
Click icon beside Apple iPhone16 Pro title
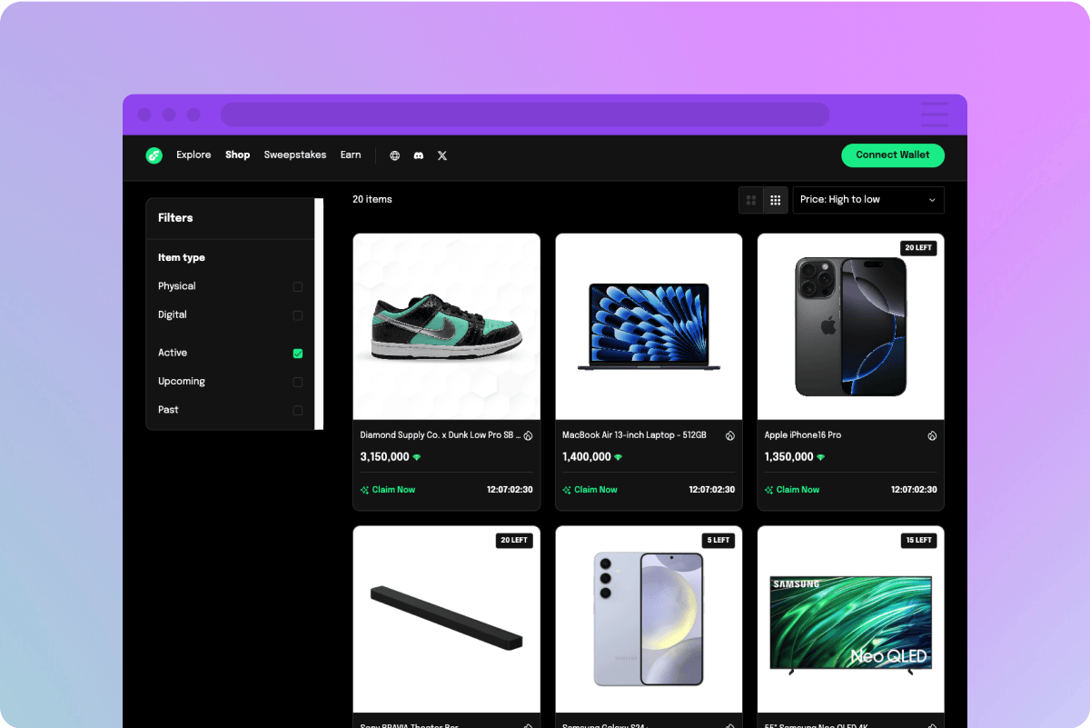tap(932, 435)
